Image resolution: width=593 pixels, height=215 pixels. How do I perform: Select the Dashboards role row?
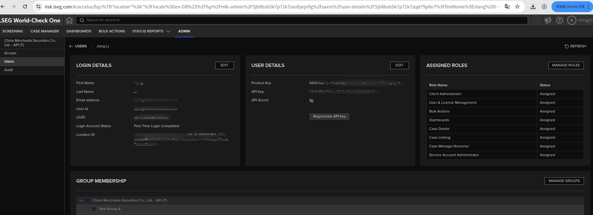point(505,120)
